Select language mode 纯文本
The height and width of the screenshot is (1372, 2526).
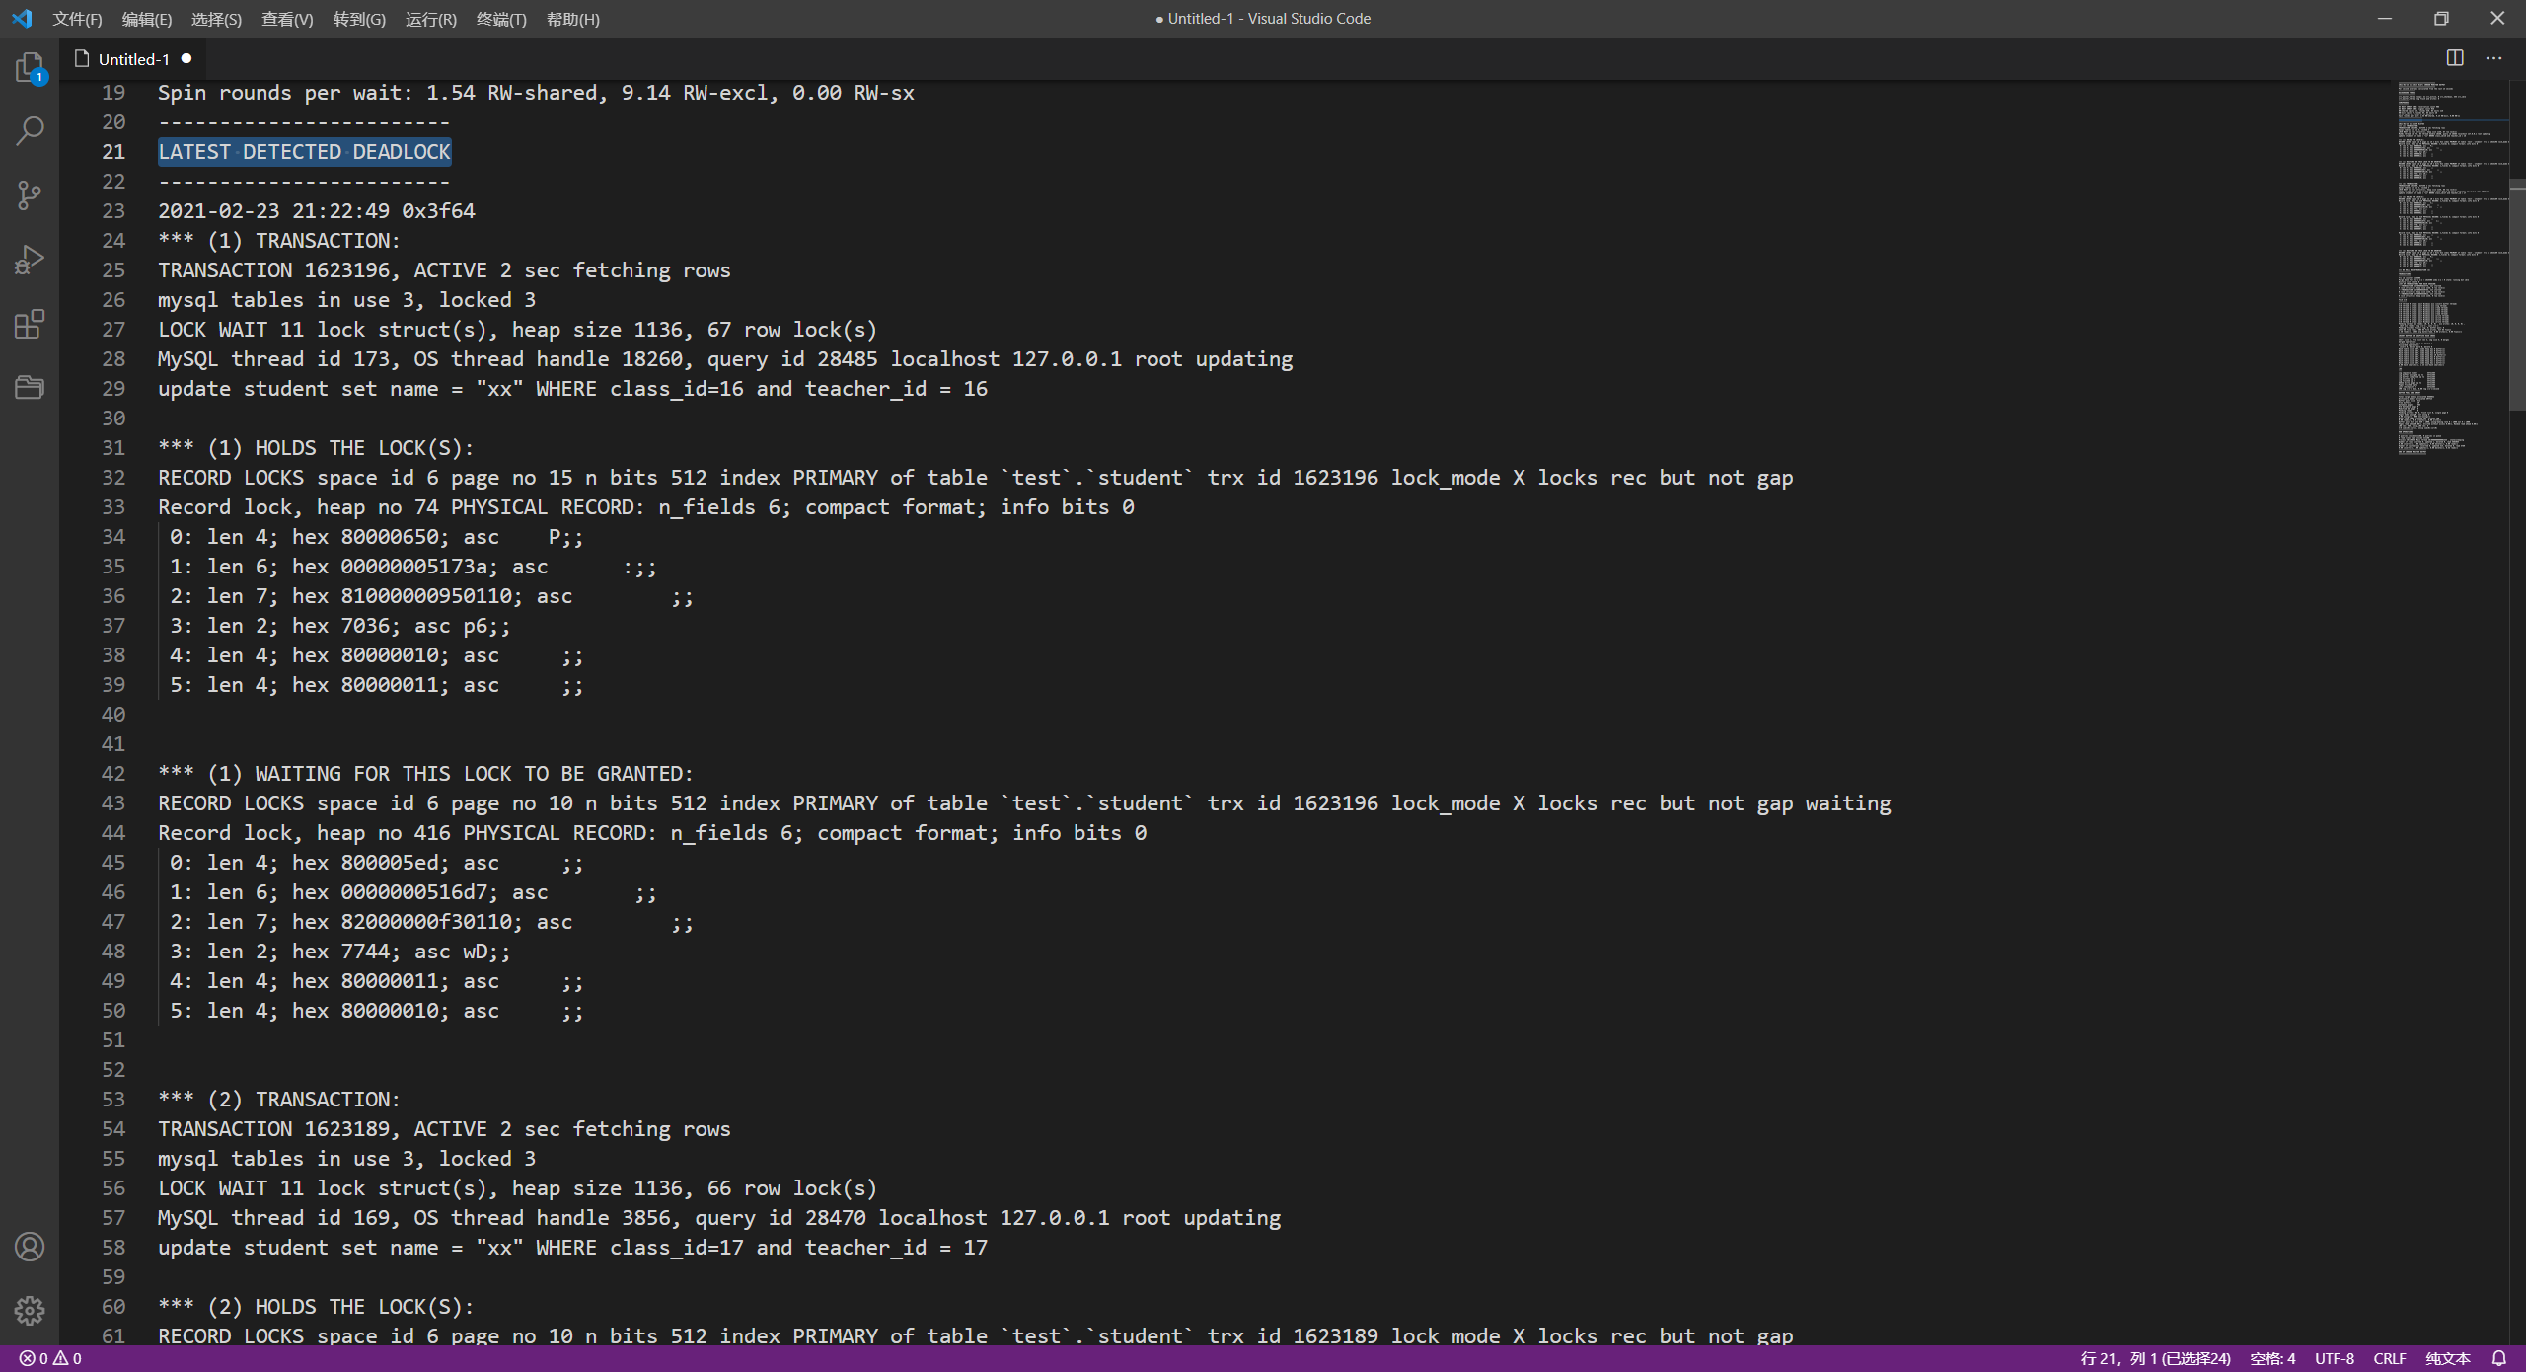pos(2447,1358)
